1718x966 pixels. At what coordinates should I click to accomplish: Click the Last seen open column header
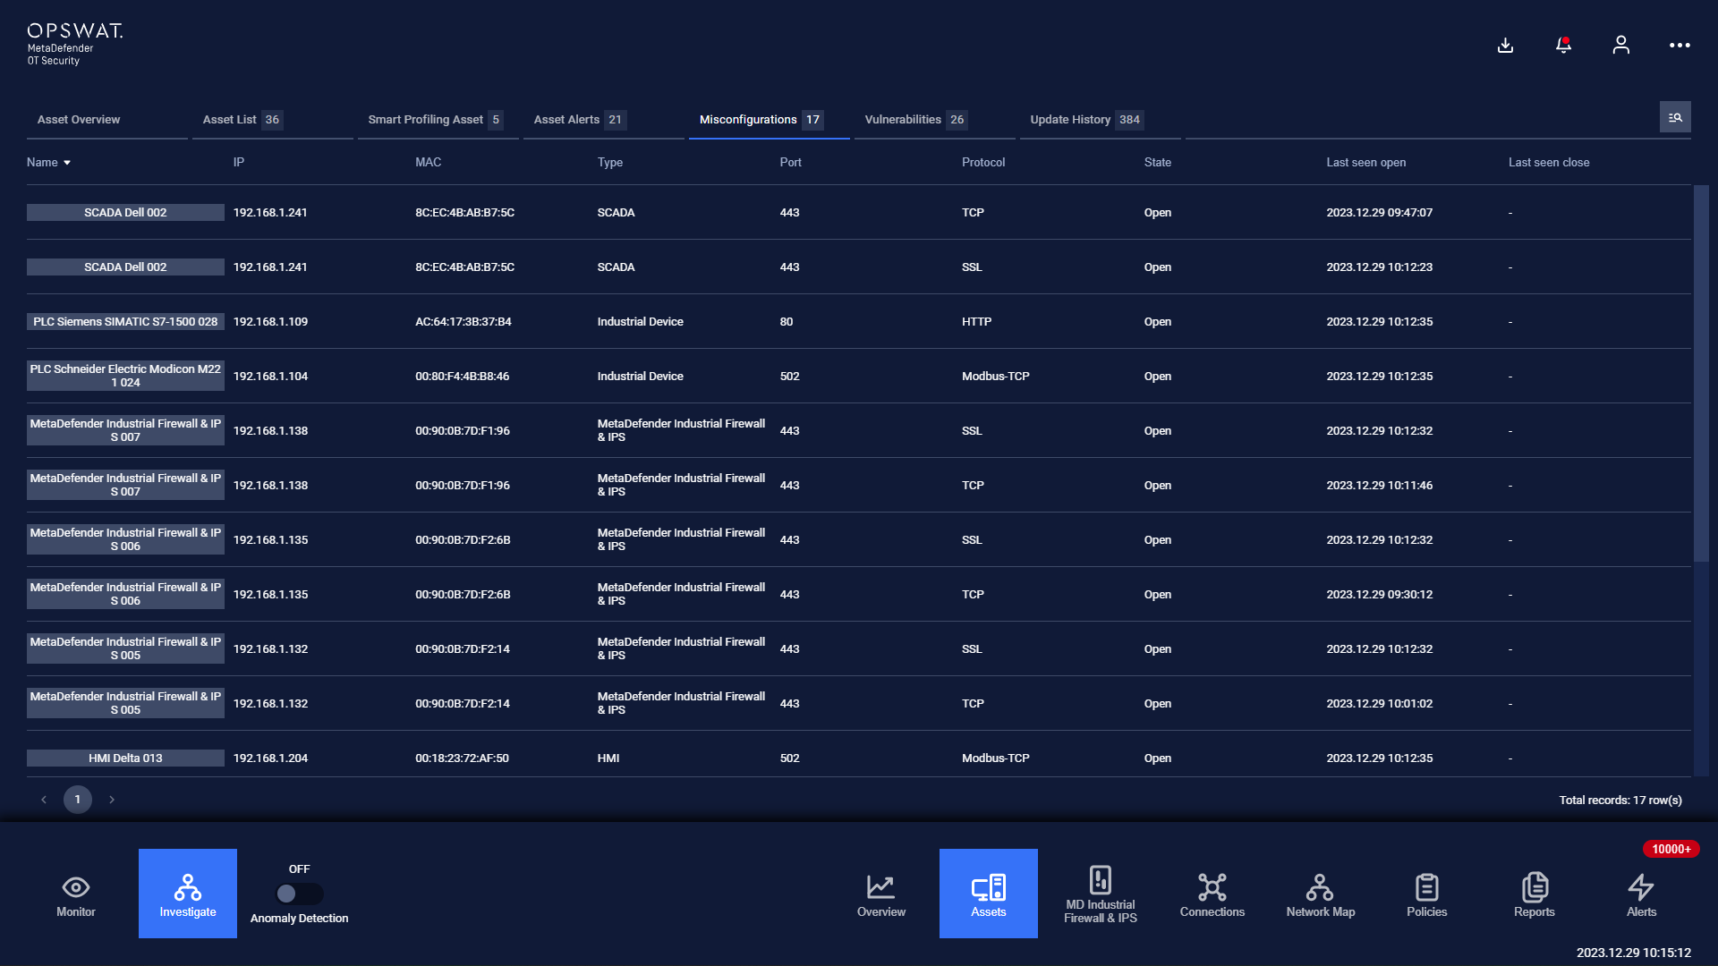click(x=1365, y=163)
